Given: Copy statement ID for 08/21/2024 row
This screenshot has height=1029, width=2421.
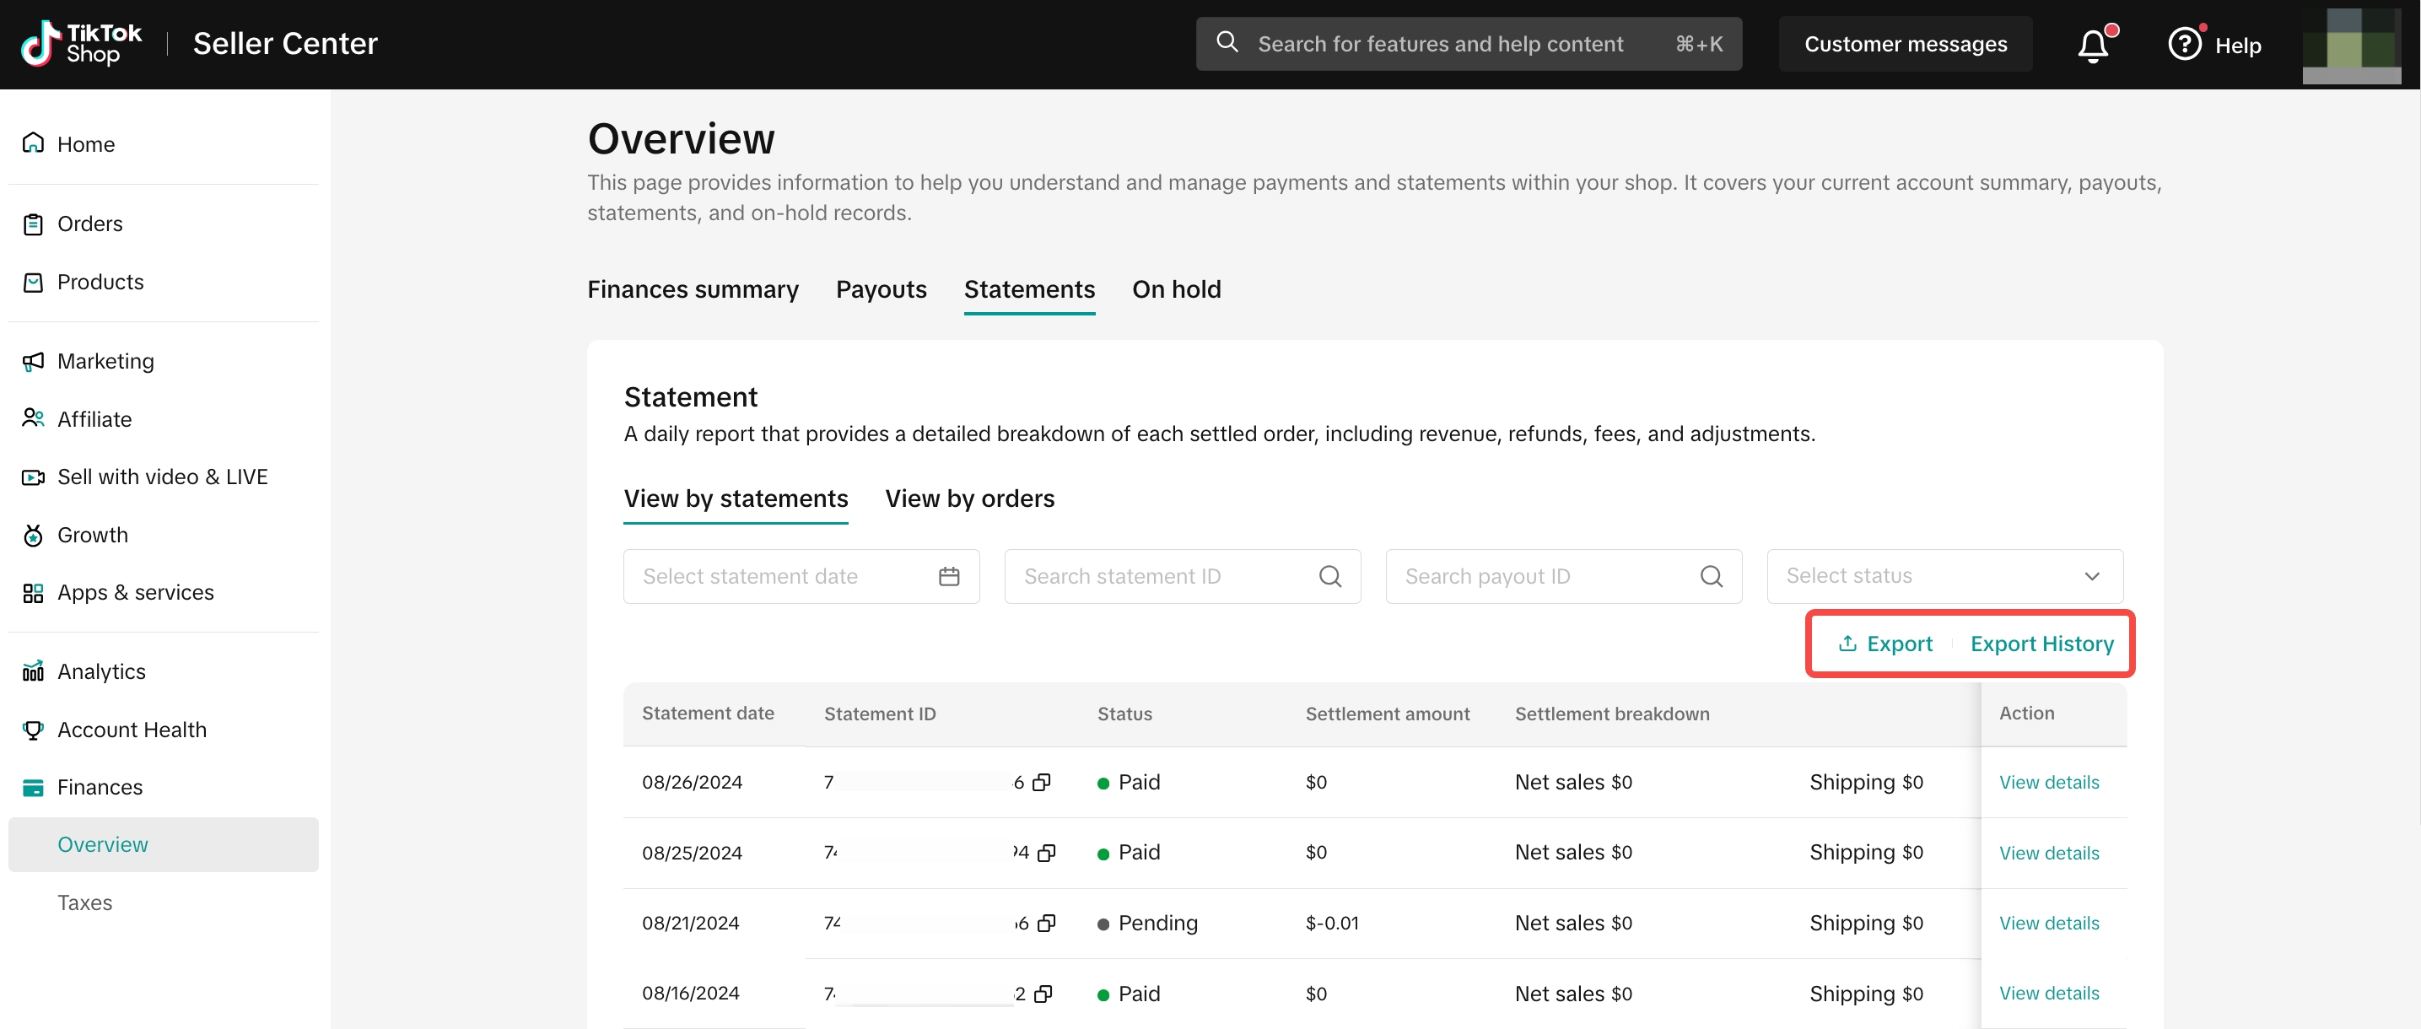Looking at the screenshot, I should (1046, 923).
